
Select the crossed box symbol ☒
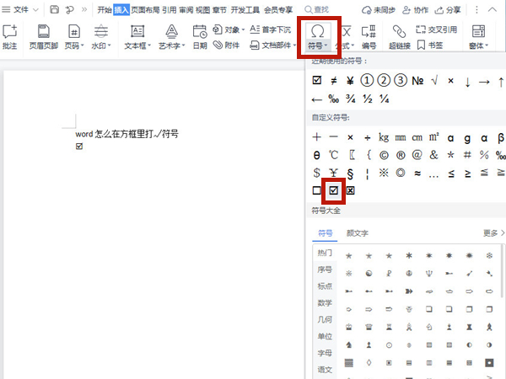coord(351,190)
